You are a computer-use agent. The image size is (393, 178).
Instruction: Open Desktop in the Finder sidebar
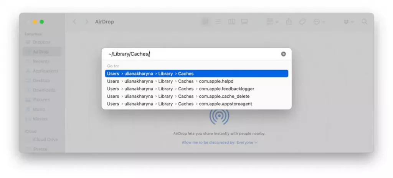click(41, 80)
